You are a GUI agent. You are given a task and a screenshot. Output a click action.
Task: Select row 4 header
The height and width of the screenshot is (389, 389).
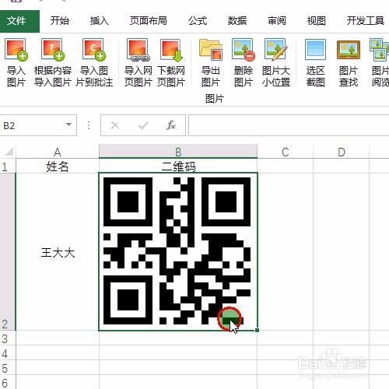point(8,353)
